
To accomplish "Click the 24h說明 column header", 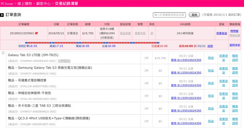I will (x=185, y=24).
